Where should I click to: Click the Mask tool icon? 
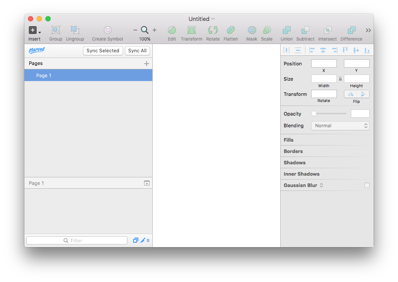point(251,30)
